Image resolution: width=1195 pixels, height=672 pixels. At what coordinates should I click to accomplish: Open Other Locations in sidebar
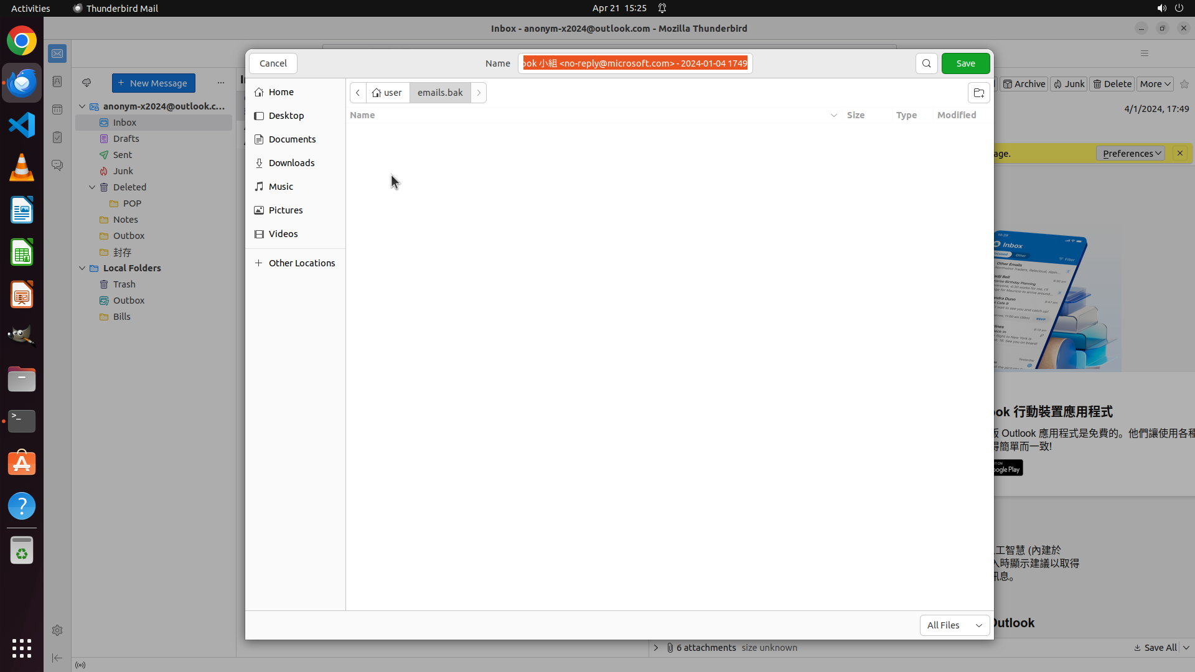pos(301,263)
